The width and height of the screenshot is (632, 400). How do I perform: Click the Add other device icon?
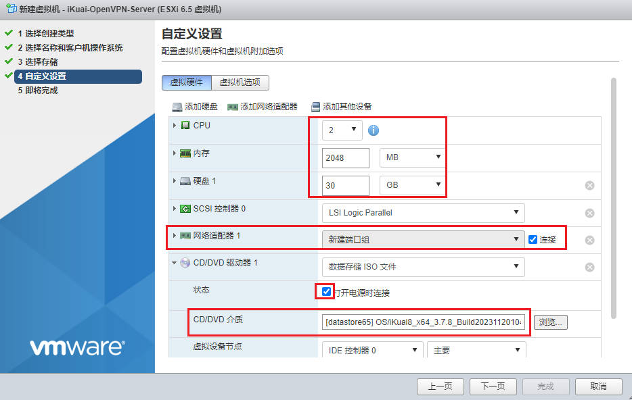pyautogui.click(x=315, y=107)
